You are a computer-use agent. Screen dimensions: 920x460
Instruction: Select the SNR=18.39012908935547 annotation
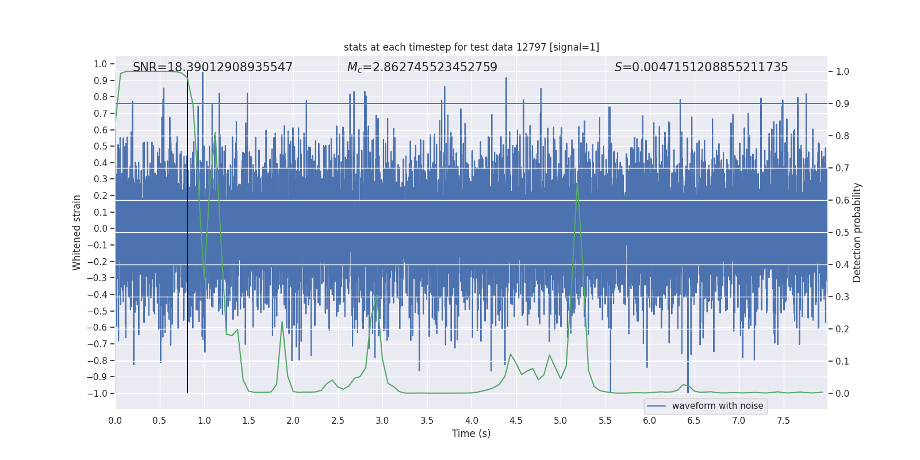click(213, 67)
